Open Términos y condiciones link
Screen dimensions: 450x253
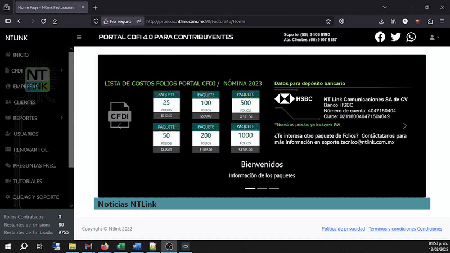405,229
